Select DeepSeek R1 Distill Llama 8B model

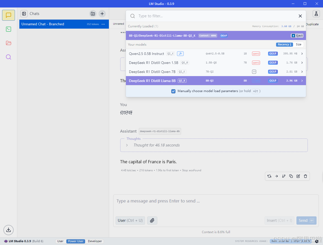(x=216, y=81)
